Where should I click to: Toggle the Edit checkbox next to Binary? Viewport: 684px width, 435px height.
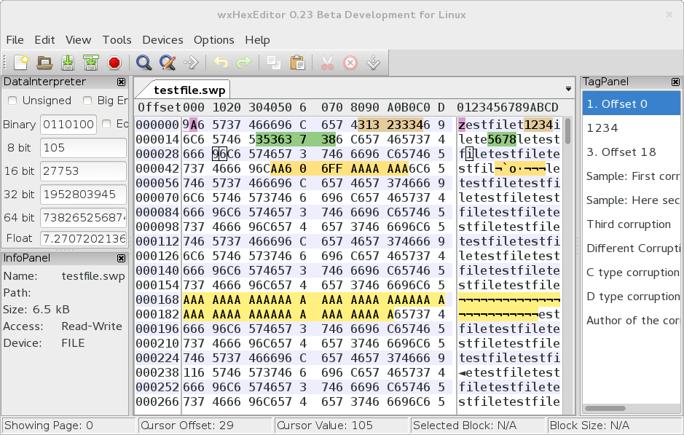coord(106,124)
